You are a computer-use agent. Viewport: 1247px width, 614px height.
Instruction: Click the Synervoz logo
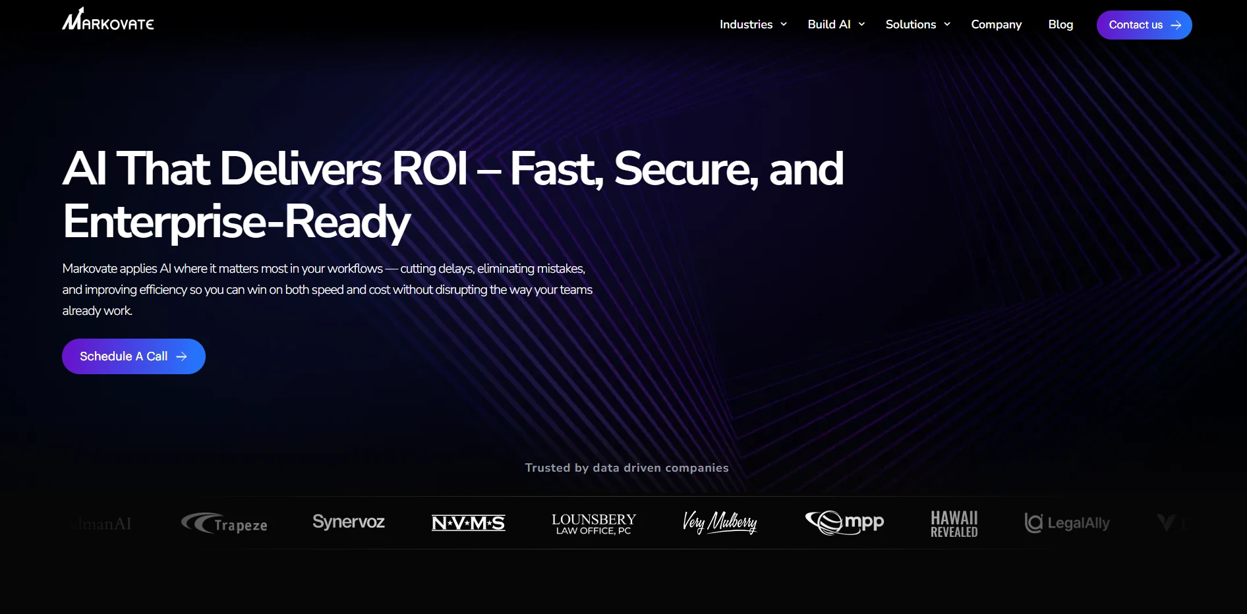tap(349, 522)
